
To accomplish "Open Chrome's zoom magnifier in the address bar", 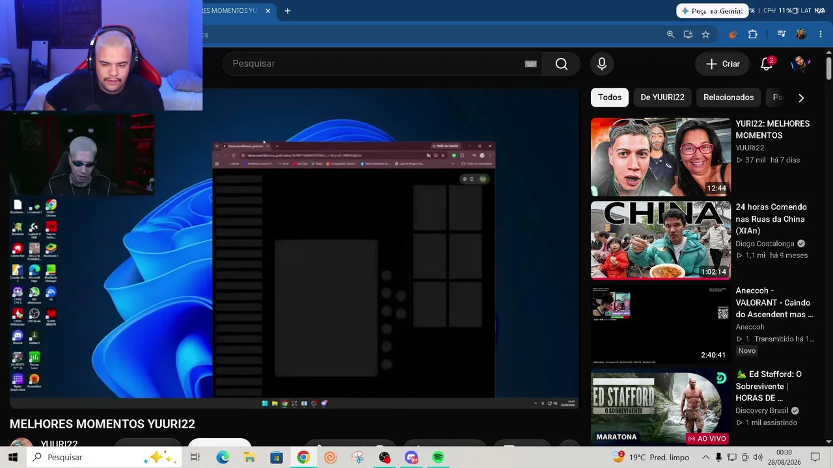I will (670, 34).
